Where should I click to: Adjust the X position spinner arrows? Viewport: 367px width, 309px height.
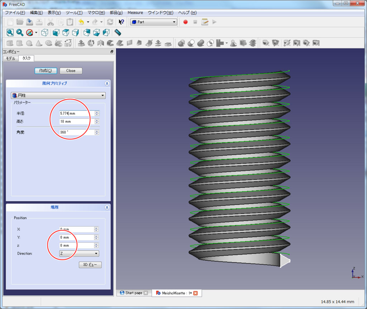coord(96,229)
